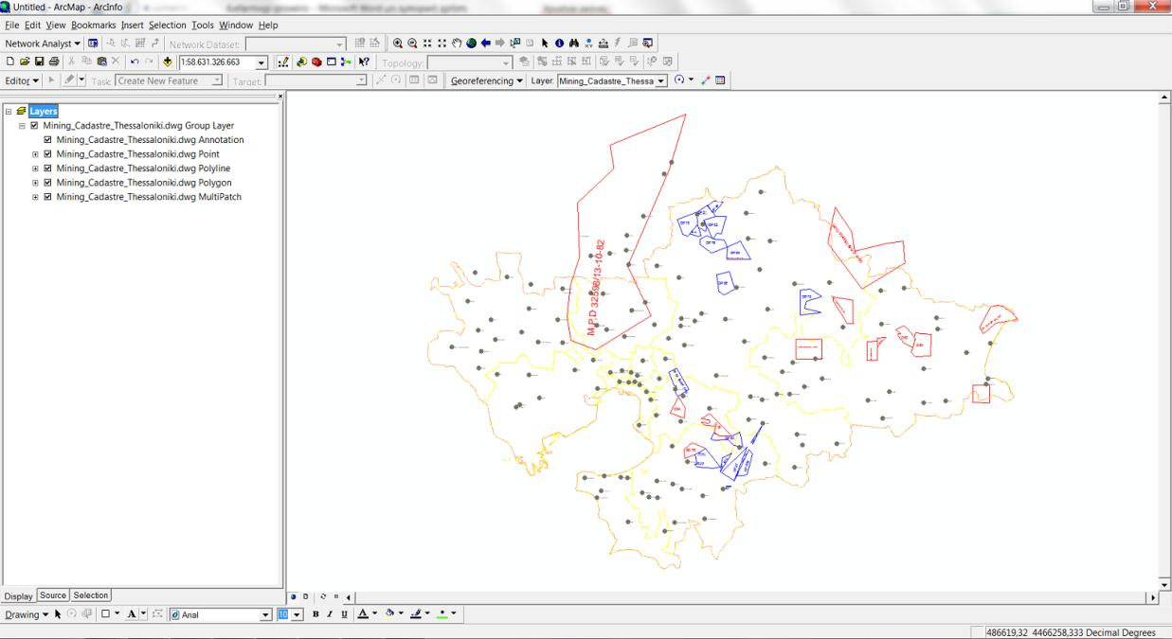Viewport: 1172px width, 639px height.
Task: Open the font size dropdown
Action: tap(298, 614)
